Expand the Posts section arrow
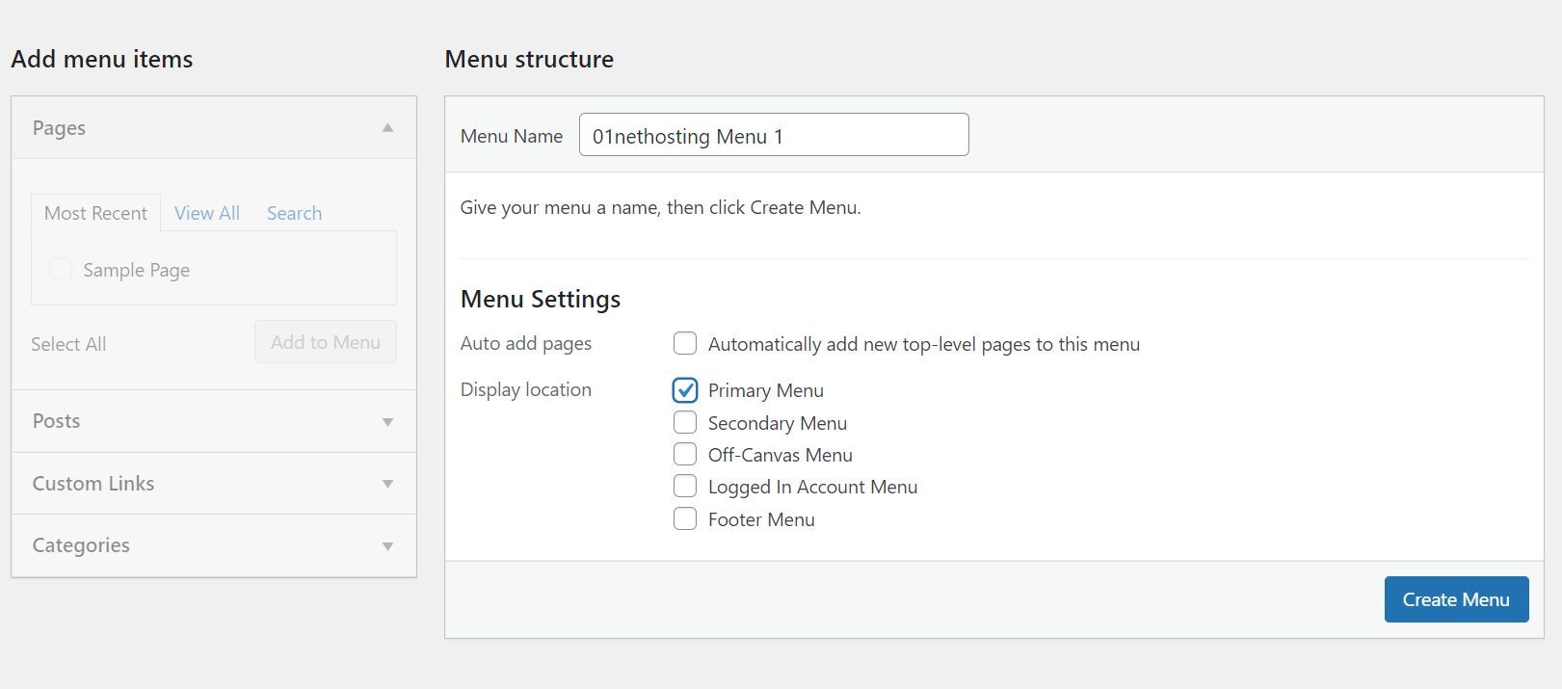1562x689 pixels. [387, 422]
